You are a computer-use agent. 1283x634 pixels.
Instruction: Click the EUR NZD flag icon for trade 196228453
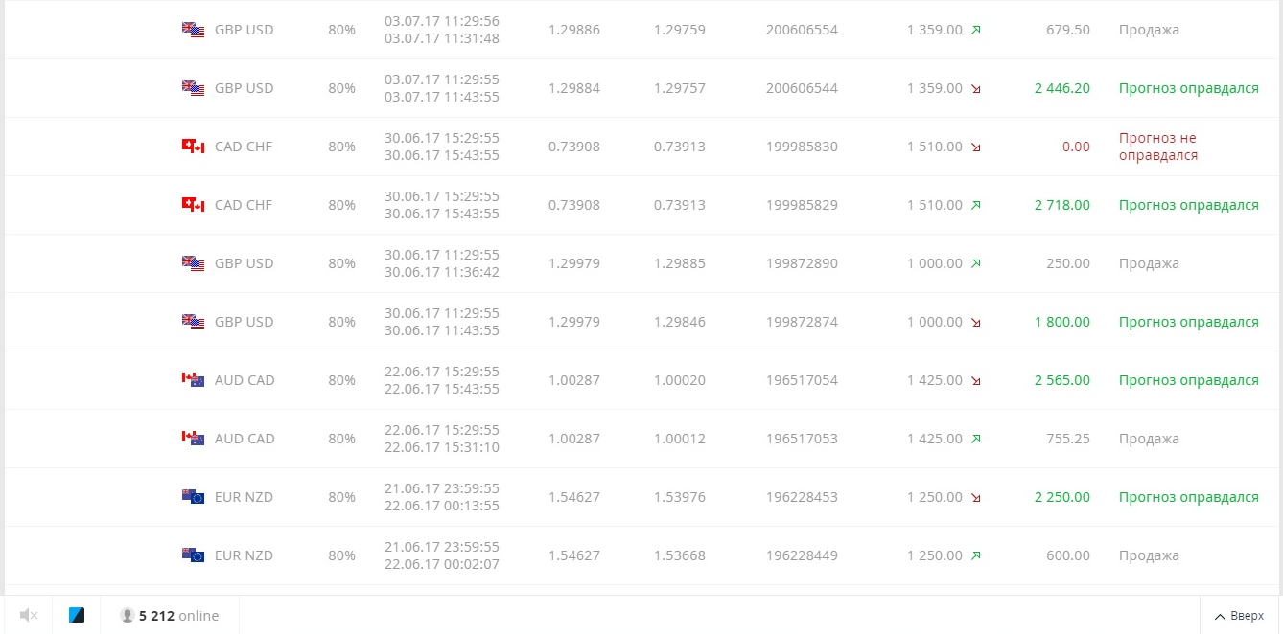193,497
